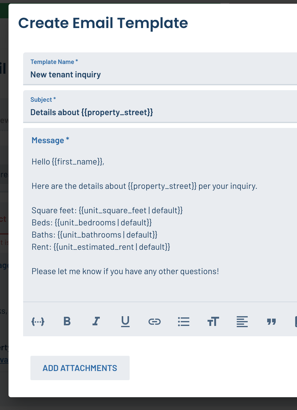Toggle underline formatting
297x410 pixels.
[x=125, y=321]
